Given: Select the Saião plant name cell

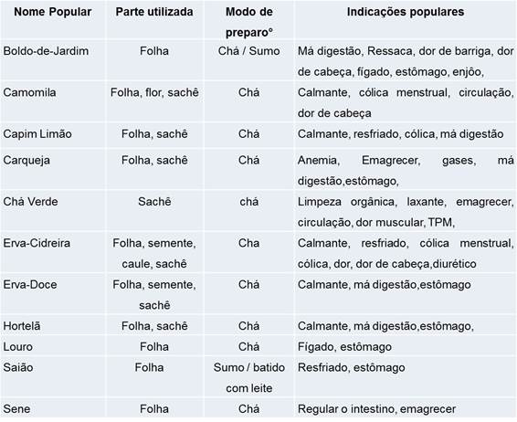Looking at the screenshot, I should click(18, 367).
